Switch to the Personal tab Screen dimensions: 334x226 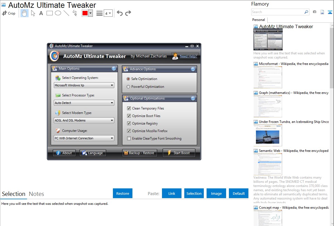(x=259, y=20)
